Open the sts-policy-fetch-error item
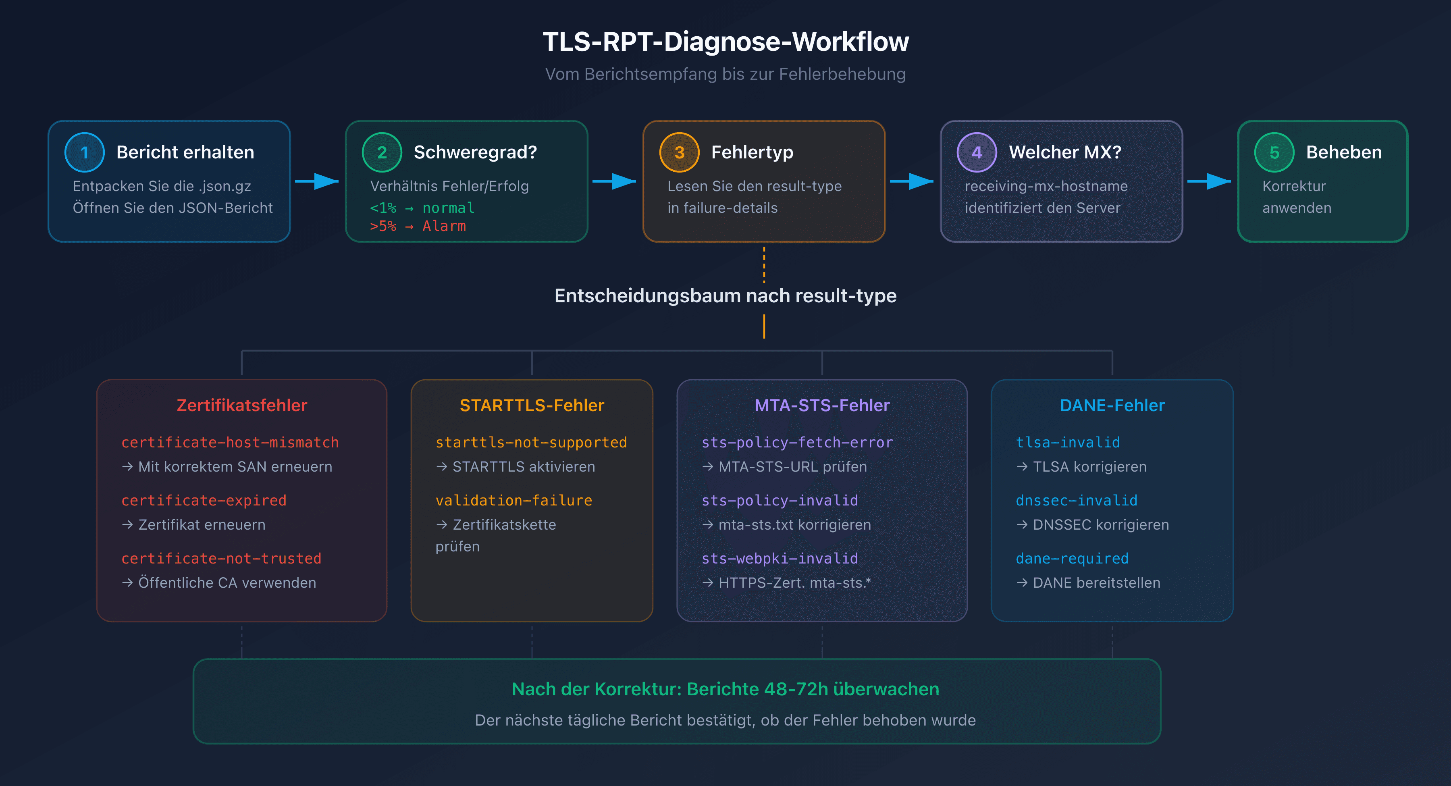The width and height of the screenshot is (1451, 786). tap(797, 442)
